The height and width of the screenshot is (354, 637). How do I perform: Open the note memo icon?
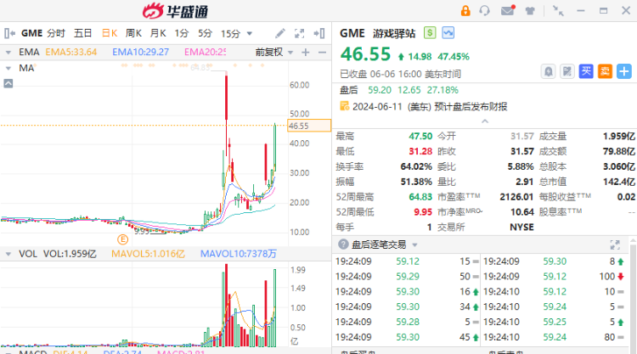[x=567, y=71]
